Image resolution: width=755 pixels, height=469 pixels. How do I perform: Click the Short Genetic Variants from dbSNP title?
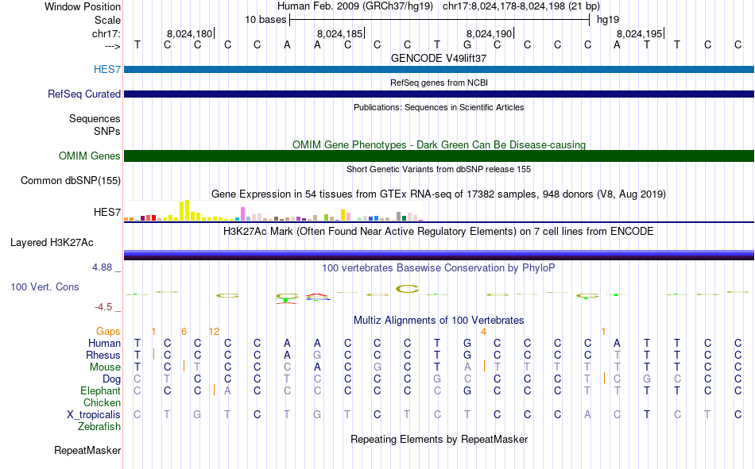tap(439, 169)
